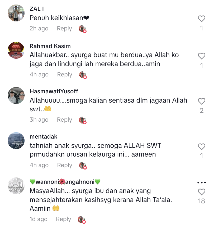
Task: Open ZAL I's profile picture
Action: click(16, 13)
